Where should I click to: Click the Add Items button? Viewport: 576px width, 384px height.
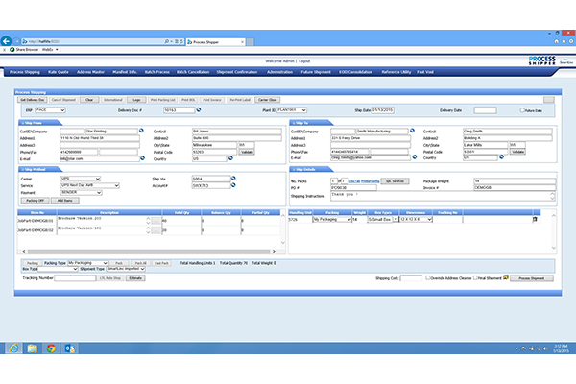(64, 201)
